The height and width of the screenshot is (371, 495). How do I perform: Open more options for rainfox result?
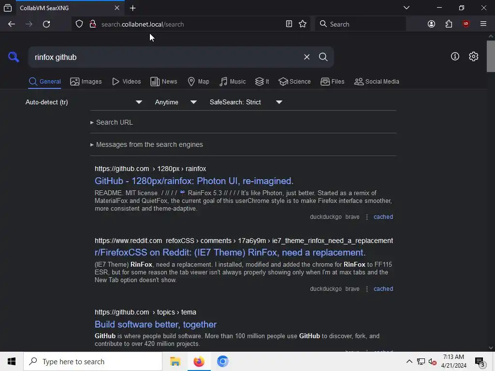point(367,217)
